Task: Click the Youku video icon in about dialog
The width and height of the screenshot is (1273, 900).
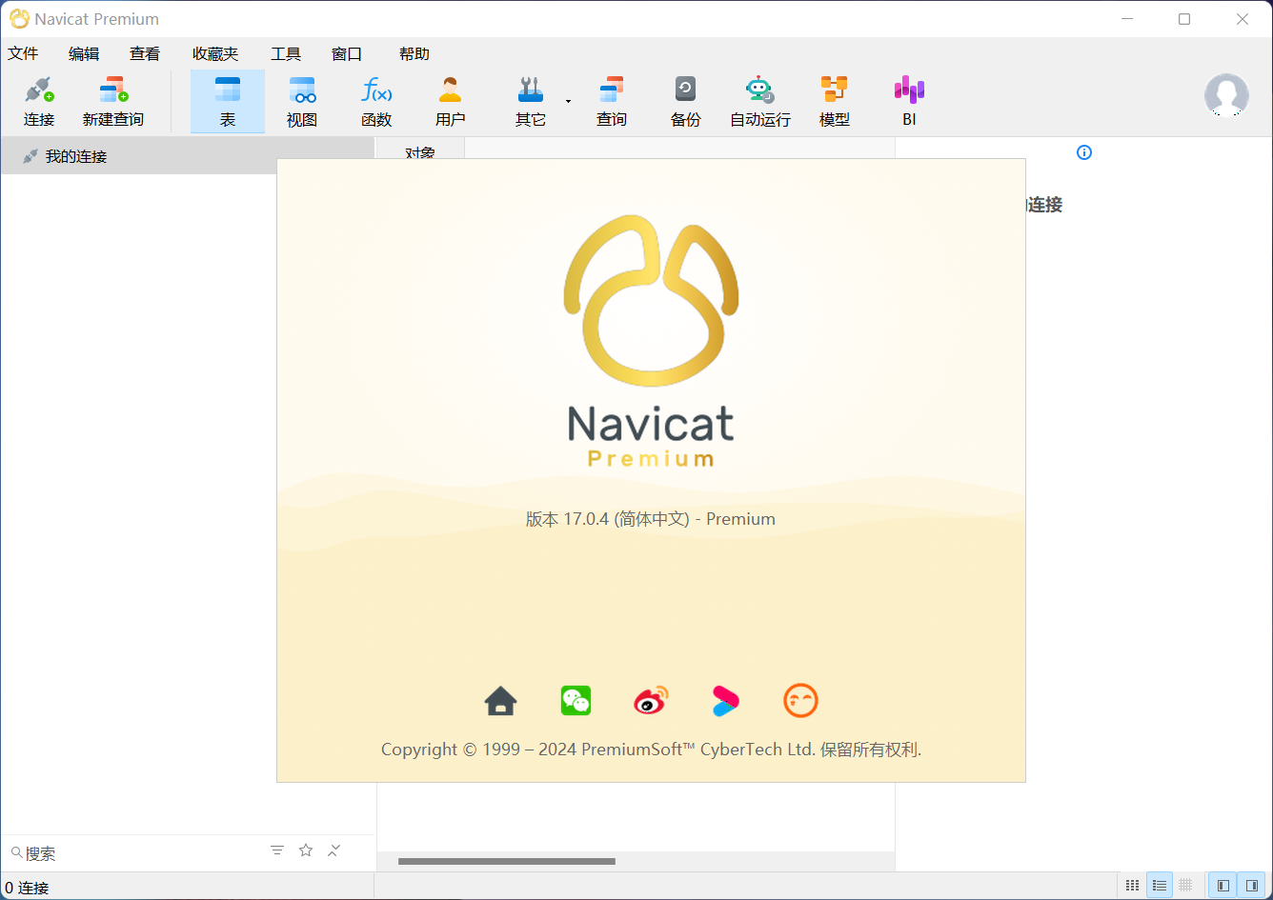Action: pos(725,701)
